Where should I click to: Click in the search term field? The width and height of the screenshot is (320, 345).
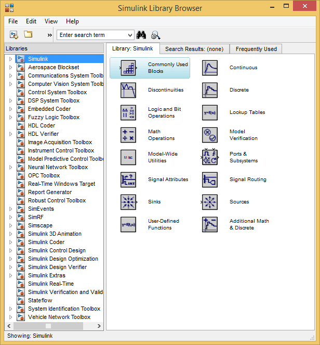coord(92,35)
